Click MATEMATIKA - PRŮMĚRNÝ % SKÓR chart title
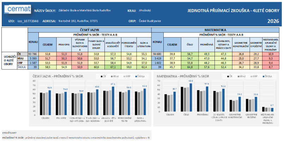284x143 pixels. pyautogui.click(x=183, y=76)
